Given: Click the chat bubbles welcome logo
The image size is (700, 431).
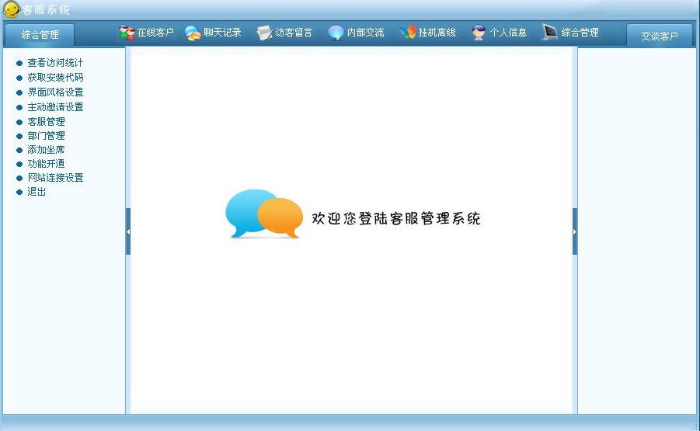Looking at the screenshot, I should pyautogui.click(x=264, y=214).
